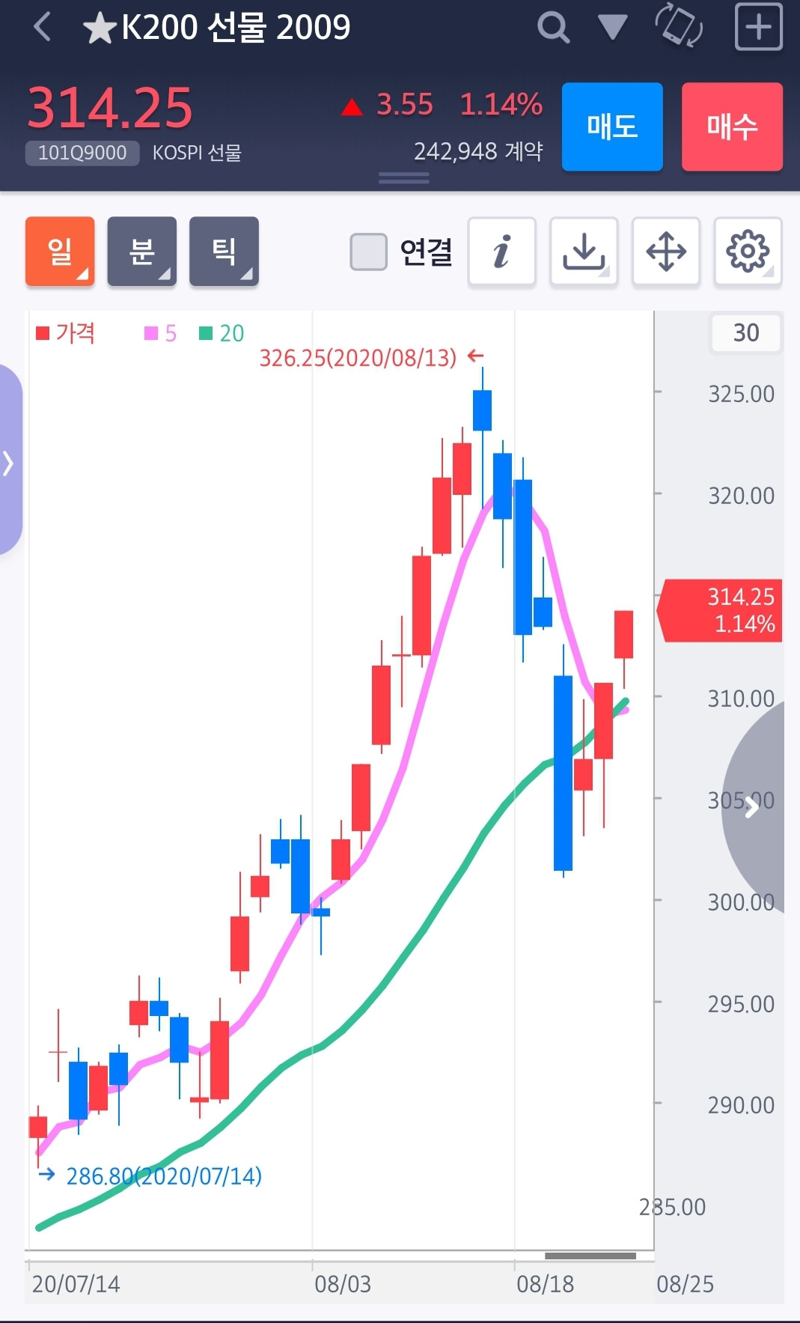Toggle the favorite star for K200
The height and width of the screenshot is (1323, 800).
click(x=100, y=29)
